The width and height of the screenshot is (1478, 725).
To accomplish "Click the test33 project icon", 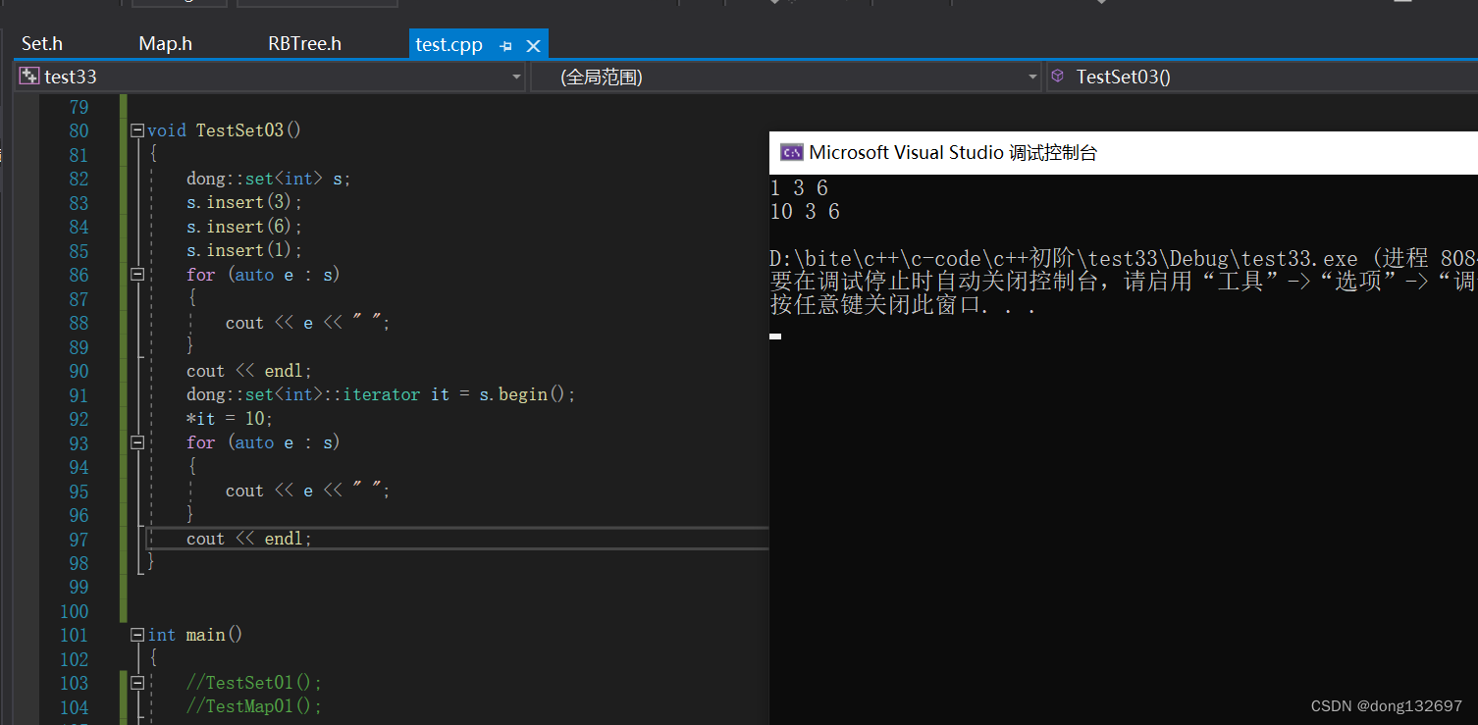I will (x=28, y=76).
